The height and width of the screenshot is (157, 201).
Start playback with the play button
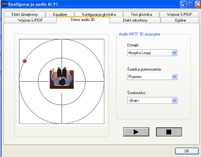pyautogui.click(x=136, y=132)
